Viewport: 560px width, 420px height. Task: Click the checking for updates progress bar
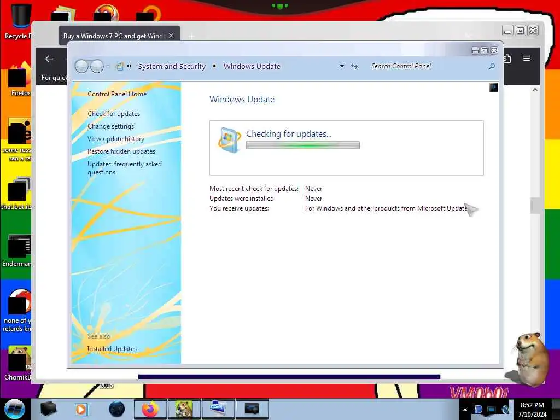[303, 145]
